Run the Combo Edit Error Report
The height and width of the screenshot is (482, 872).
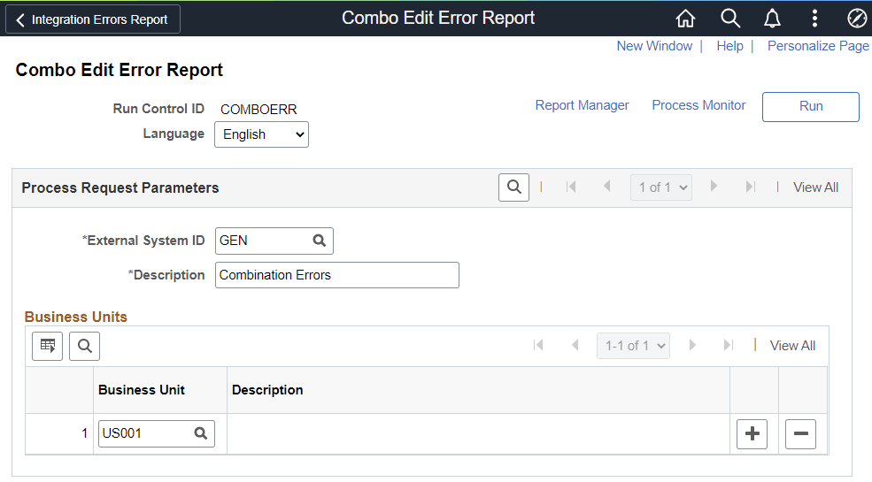811,107
